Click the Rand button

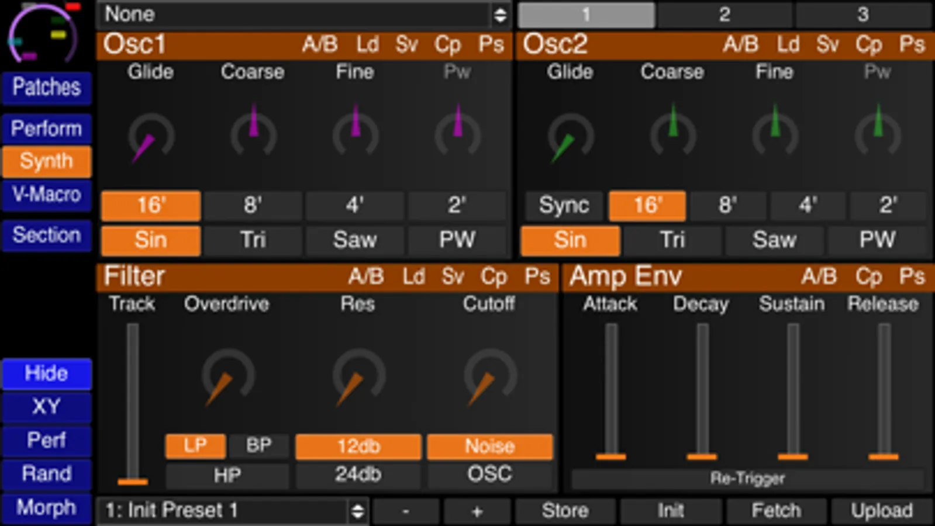pyautogui.click(x=47, y=474)
